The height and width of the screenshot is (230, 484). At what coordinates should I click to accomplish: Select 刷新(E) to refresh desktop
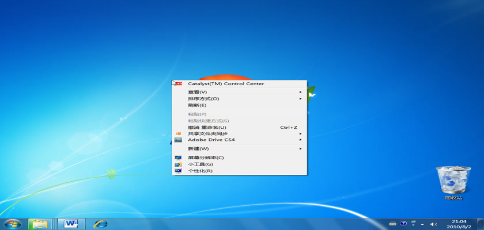(x=197, y=105)
